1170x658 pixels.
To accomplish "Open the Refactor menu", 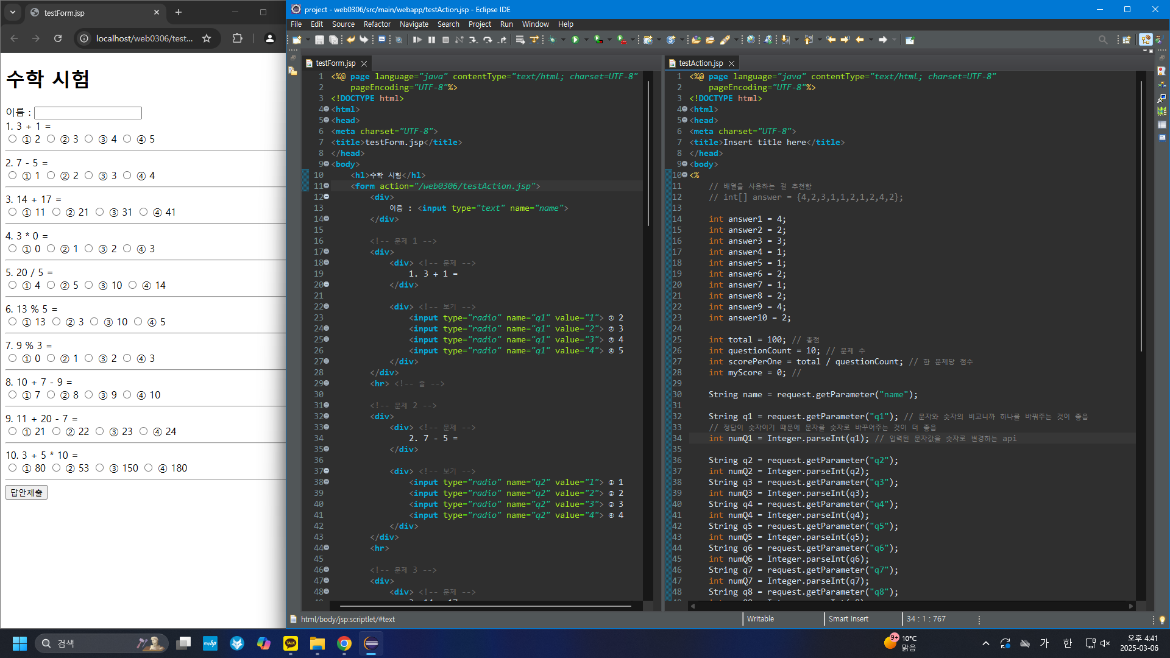I will click(x=377, y=24).
